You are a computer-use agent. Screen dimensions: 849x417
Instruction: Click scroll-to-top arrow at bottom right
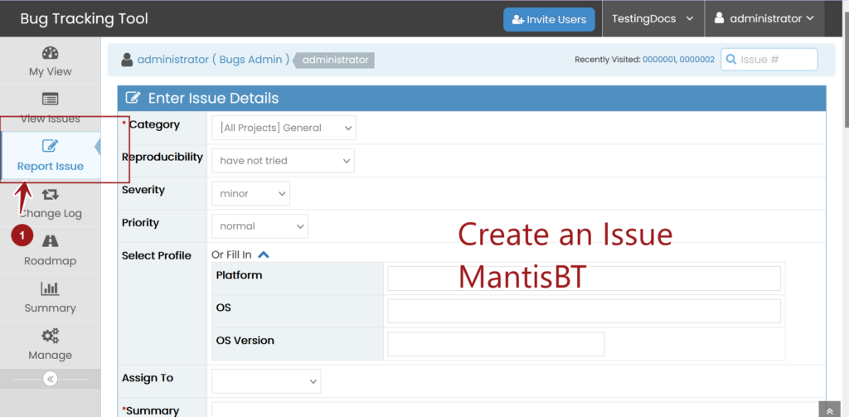pyautogui.click(x=830, y=410)
